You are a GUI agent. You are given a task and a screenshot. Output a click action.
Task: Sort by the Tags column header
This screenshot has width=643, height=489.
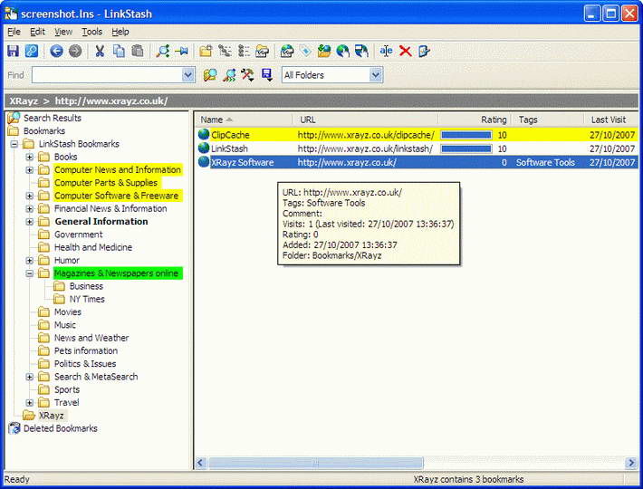pyautogui.click(x=548, y=120)
